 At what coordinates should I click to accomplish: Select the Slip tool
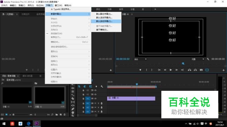73,102
